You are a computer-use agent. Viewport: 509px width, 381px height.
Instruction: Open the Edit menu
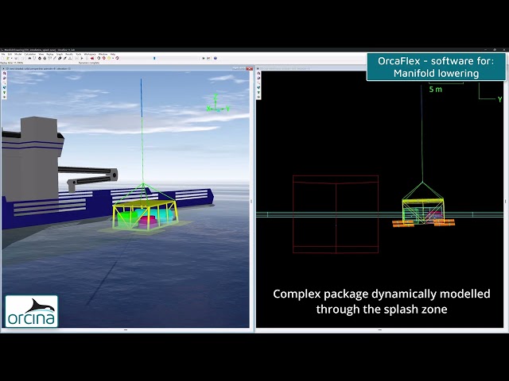click(x=10, y=54)
